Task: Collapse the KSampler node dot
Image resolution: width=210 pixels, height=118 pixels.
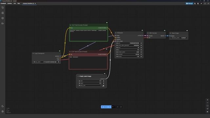Action: point(116,33)
